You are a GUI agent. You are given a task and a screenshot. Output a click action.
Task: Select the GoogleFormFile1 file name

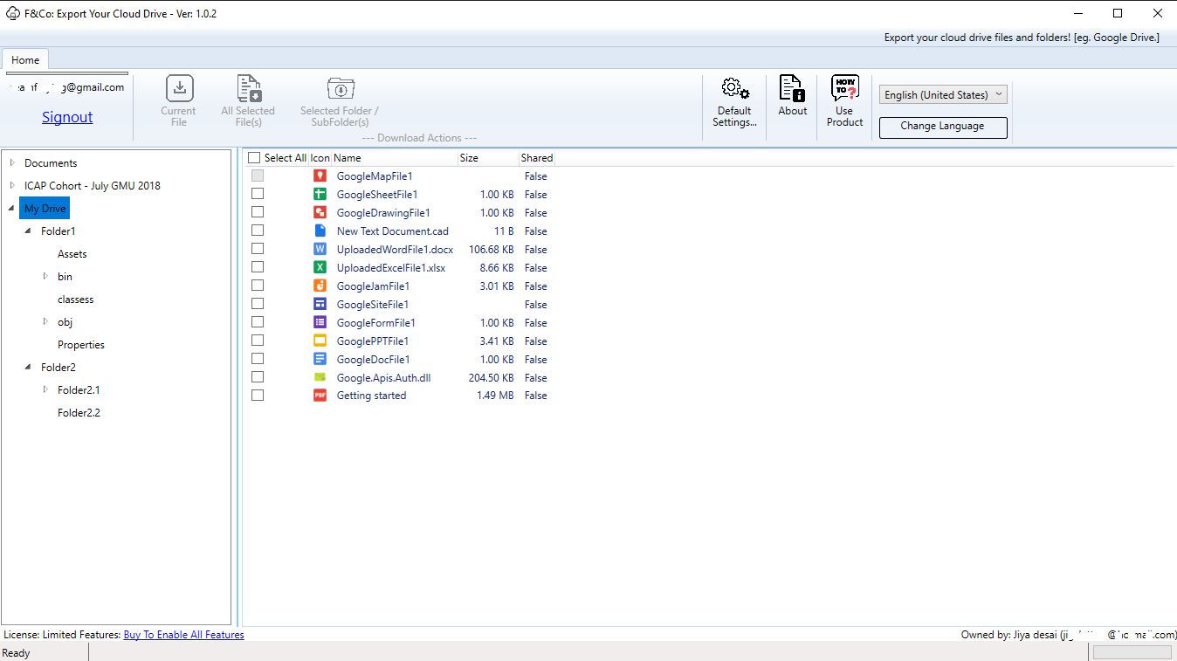pos(376,323)
